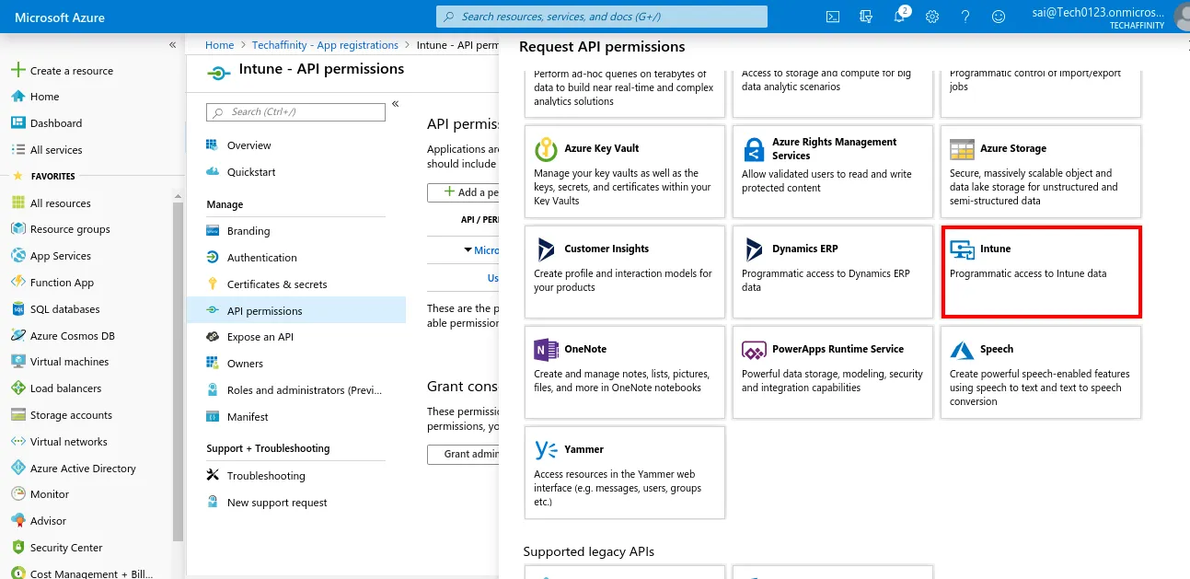The height and width of the screenshot is (579, 1190).
Task: Open Virtual machines
Action: (60, 362)
